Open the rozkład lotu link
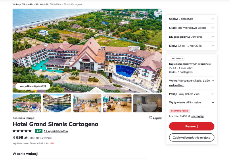The height and width of the screenshot is (159, 230). click(177, 85)
